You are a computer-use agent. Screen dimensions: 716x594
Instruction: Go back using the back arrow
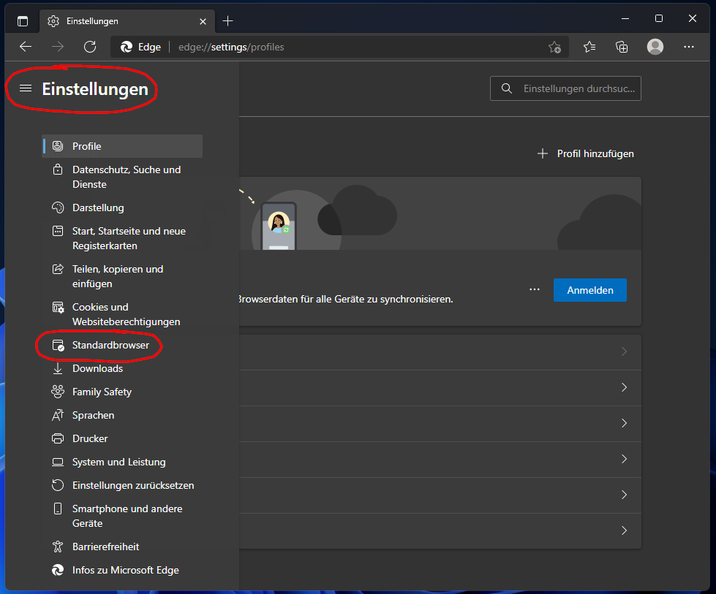(26, 47)
